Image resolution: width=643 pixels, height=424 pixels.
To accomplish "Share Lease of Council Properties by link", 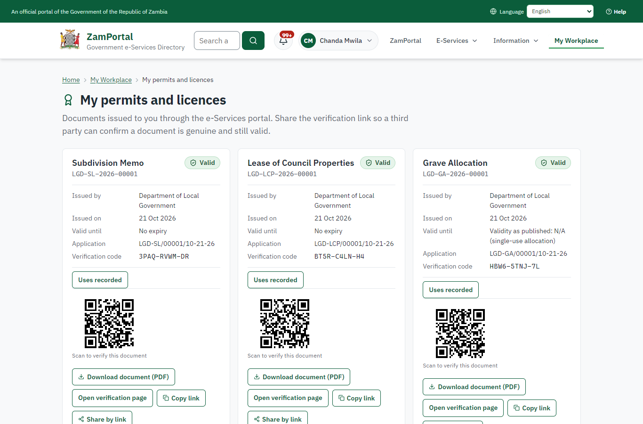I will point(278,418).
